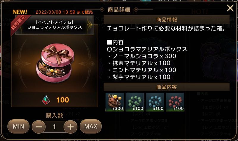Decrease purchase count with minus button

point(39,127)
